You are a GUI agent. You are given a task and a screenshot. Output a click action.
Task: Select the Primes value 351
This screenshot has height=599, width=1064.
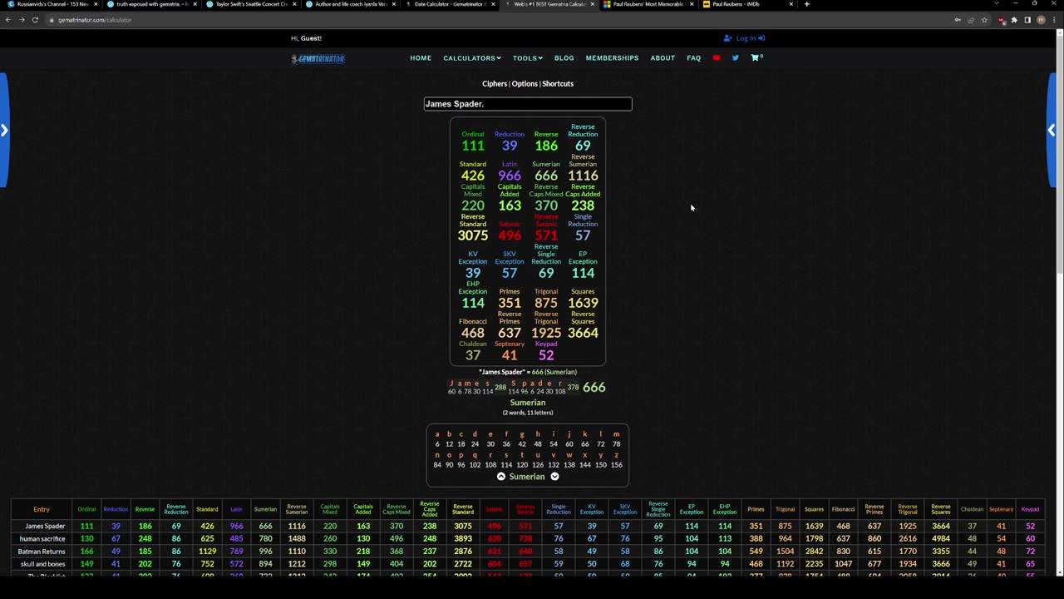coord(510,303)
